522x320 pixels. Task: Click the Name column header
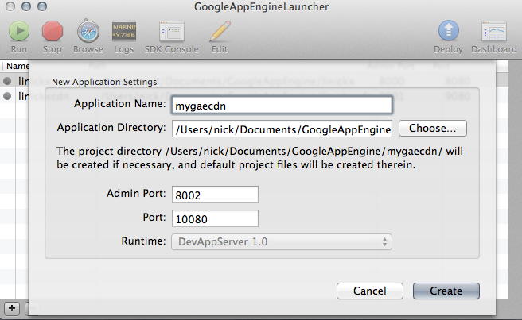(x=17, y=66)
